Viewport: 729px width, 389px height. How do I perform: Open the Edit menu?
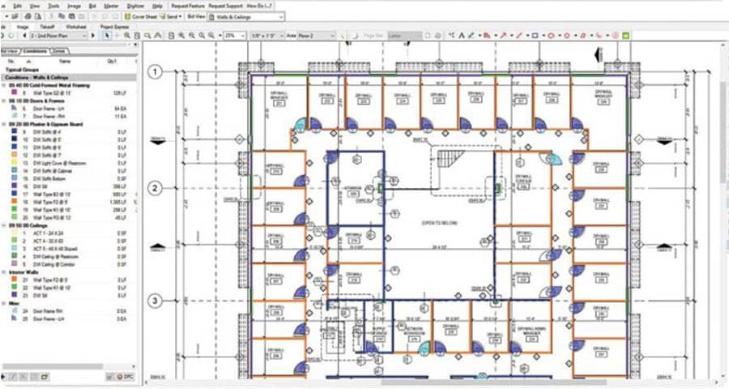(17, 6)
